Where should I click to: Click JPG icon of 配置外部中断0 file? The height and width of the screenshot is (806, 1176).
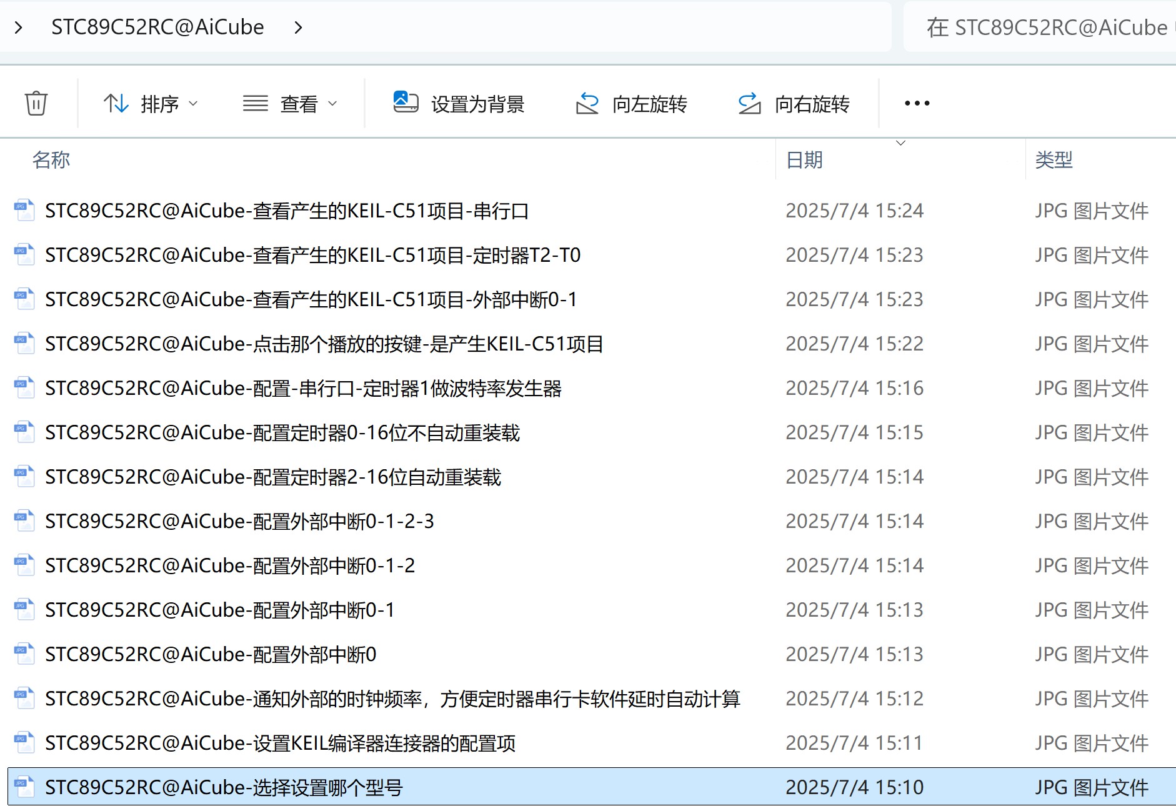coord(24,654)
